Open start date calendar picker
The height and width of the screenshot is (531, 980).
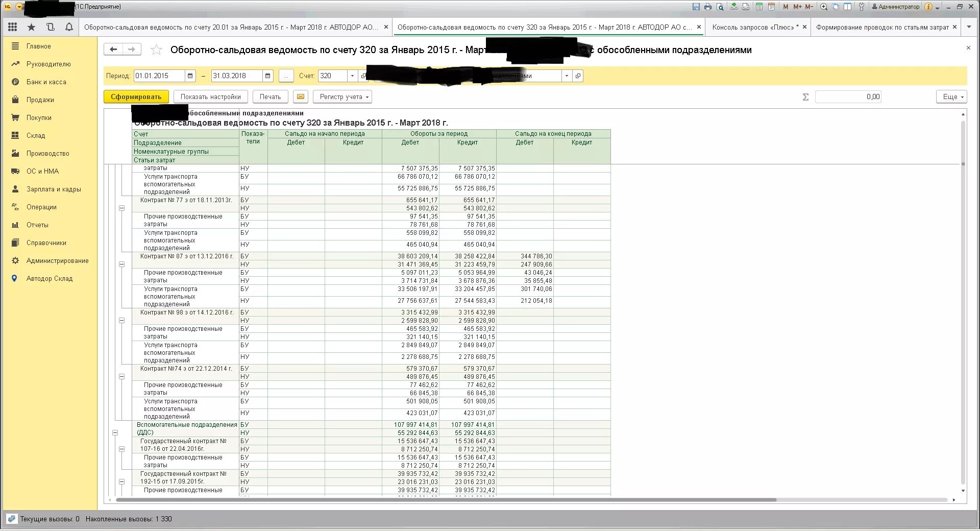[x=190, y=76]
